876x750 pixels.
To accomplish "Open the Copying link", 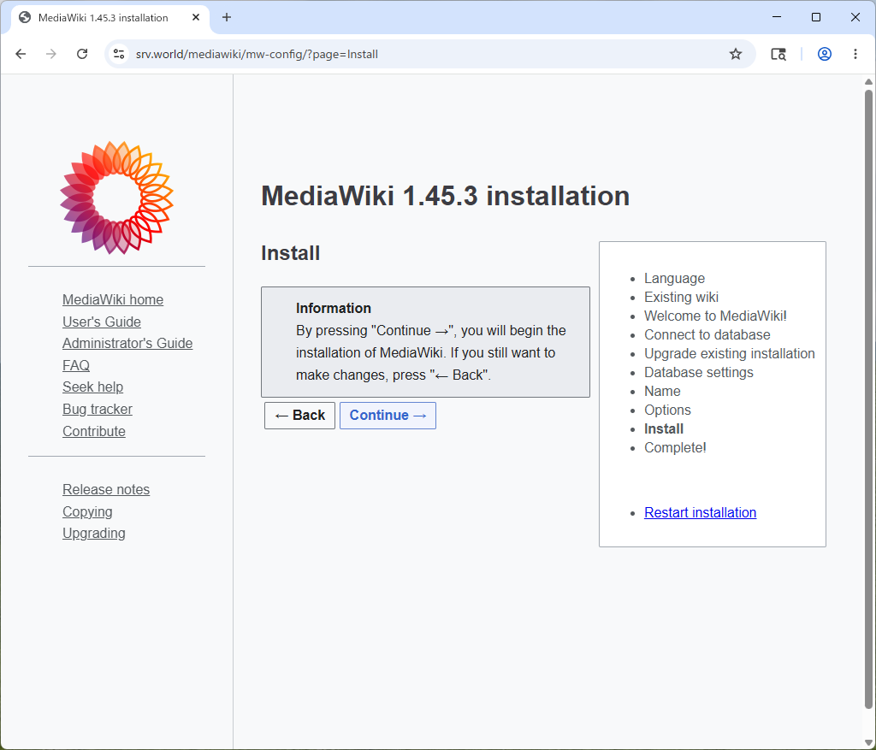I will point(88,512).
